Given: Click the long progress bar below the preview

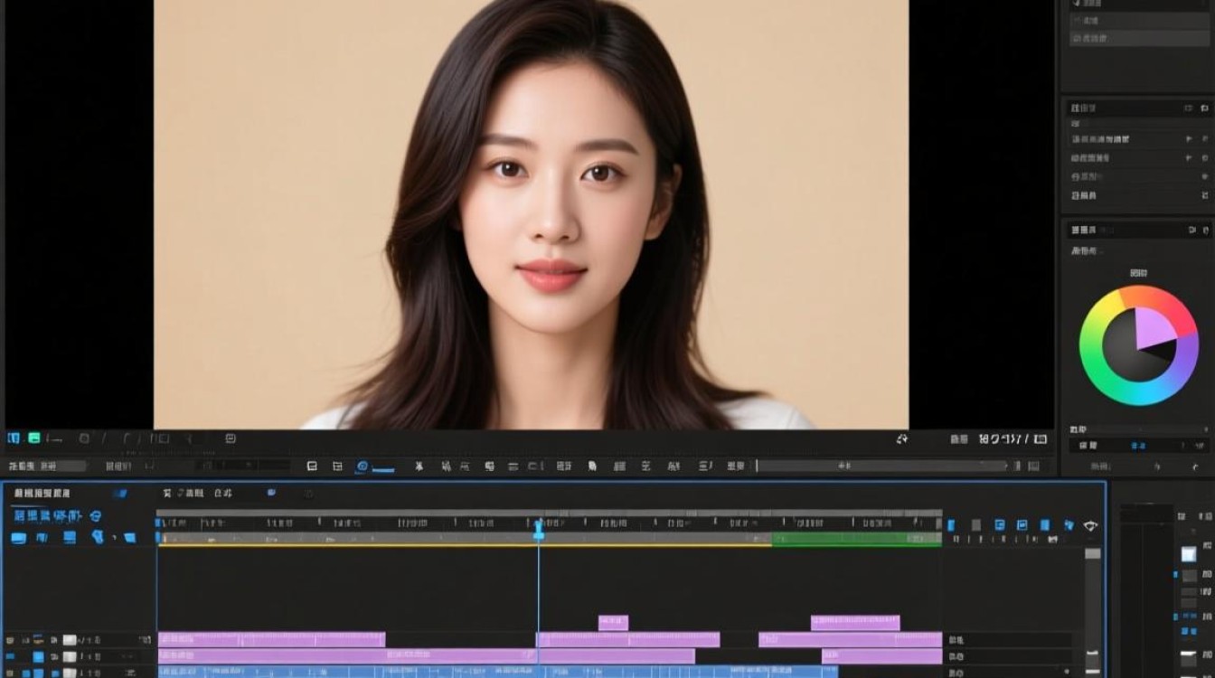Looking at the screenshot, I should point(881,466).
